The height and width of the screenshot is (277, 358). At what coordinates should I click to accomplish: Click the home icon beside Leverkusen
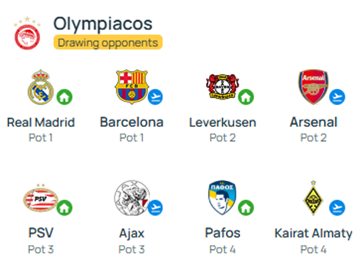click(x=246, y=97)
